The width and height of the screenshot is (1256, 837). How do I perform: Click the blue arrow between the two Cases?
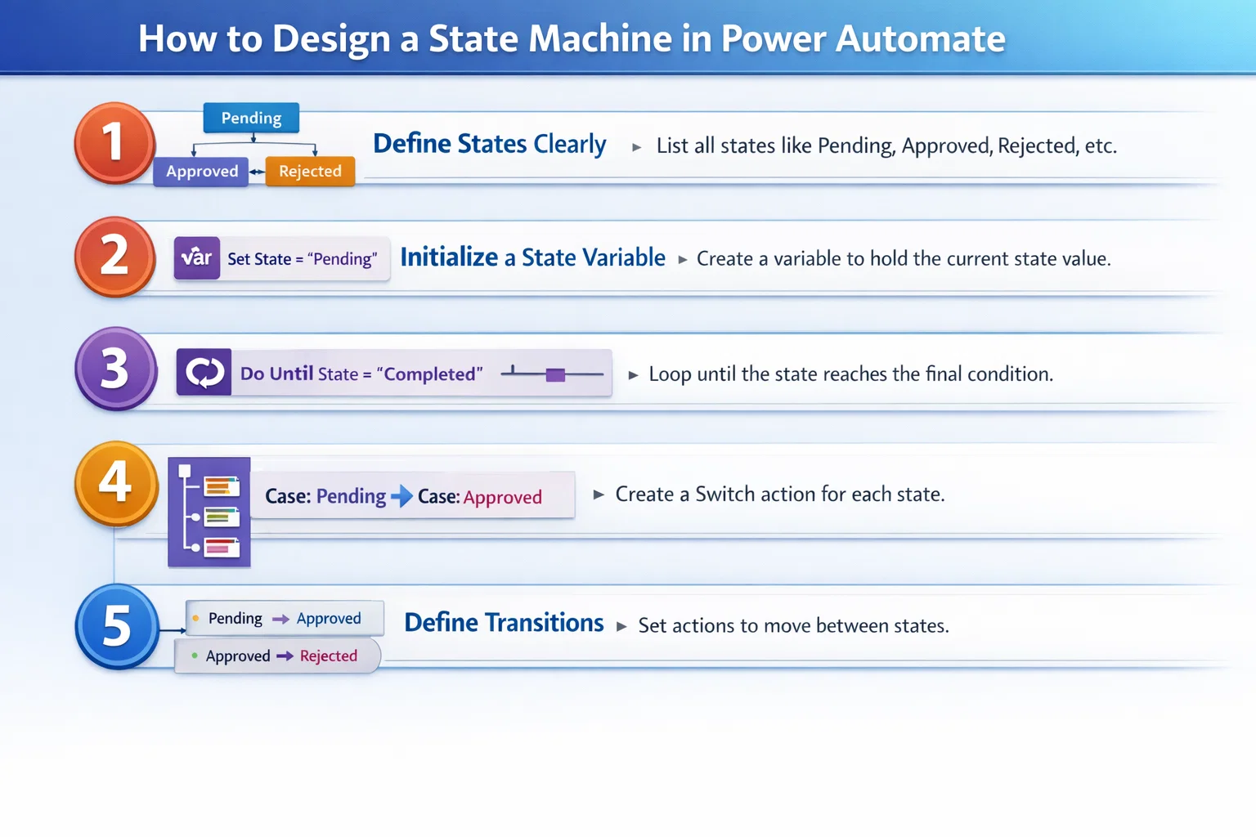click(400, 495)
